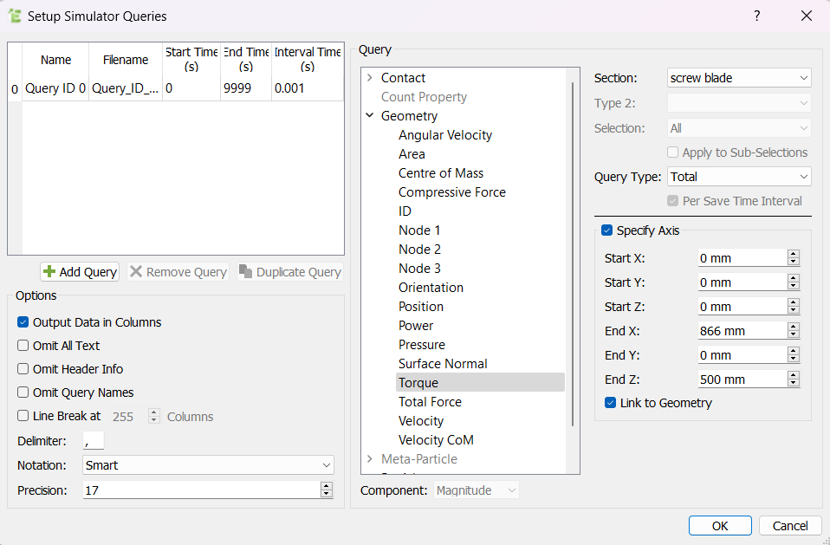Disable Link to Geometry checkbox
Image resolution: width=830 pixels, height=545 pixels.
click(x=610, y=403)
